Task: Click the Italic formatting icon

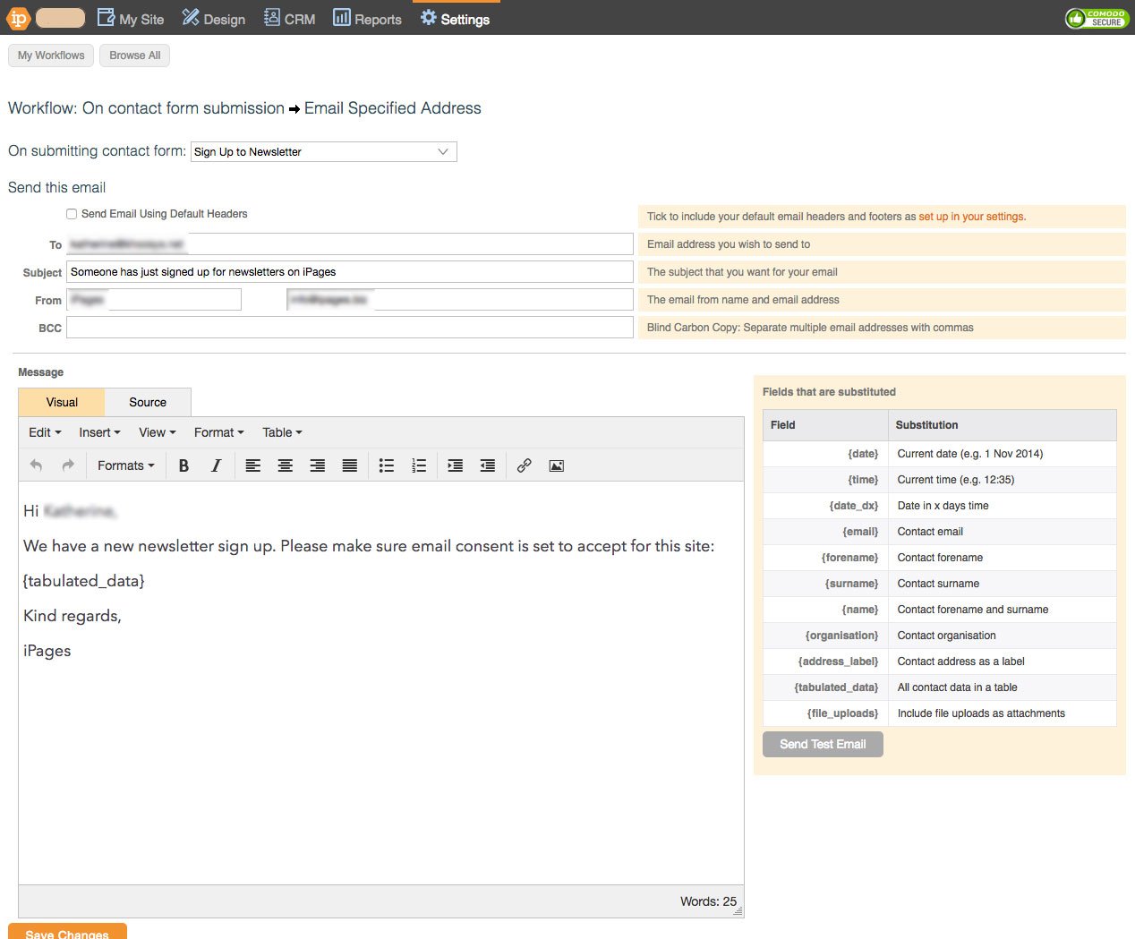Action: 216,465
